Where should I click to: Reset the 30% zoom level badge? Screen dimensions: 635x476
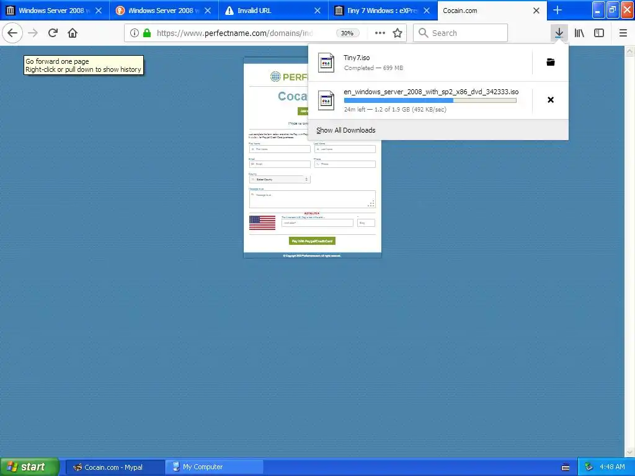(x=347, y=33)
